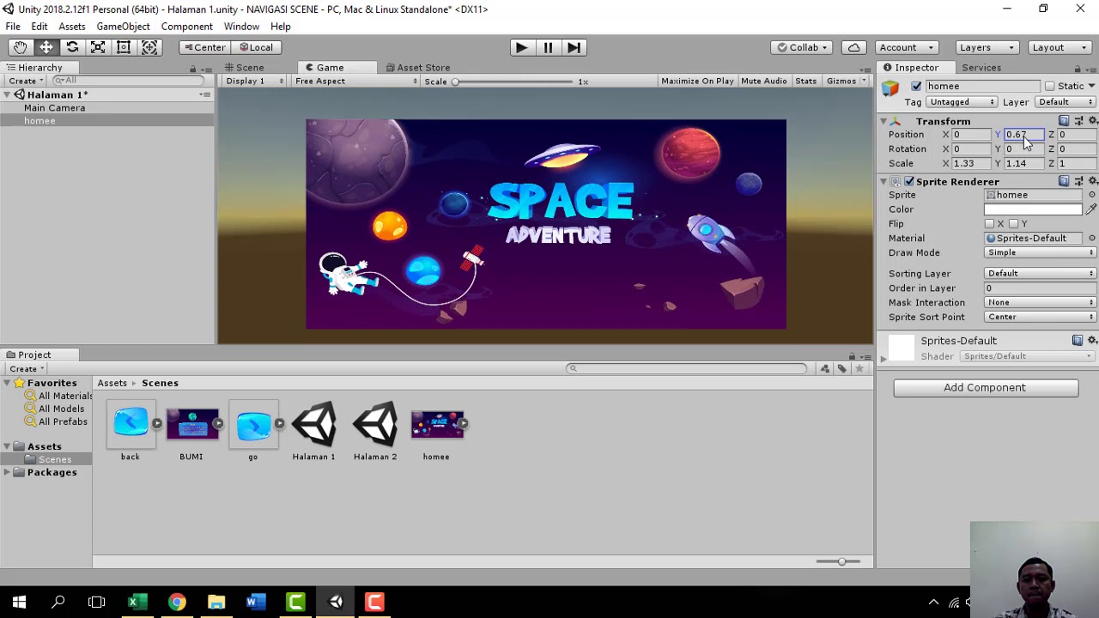
Task: Click the Step frame button
Action: 574,47
